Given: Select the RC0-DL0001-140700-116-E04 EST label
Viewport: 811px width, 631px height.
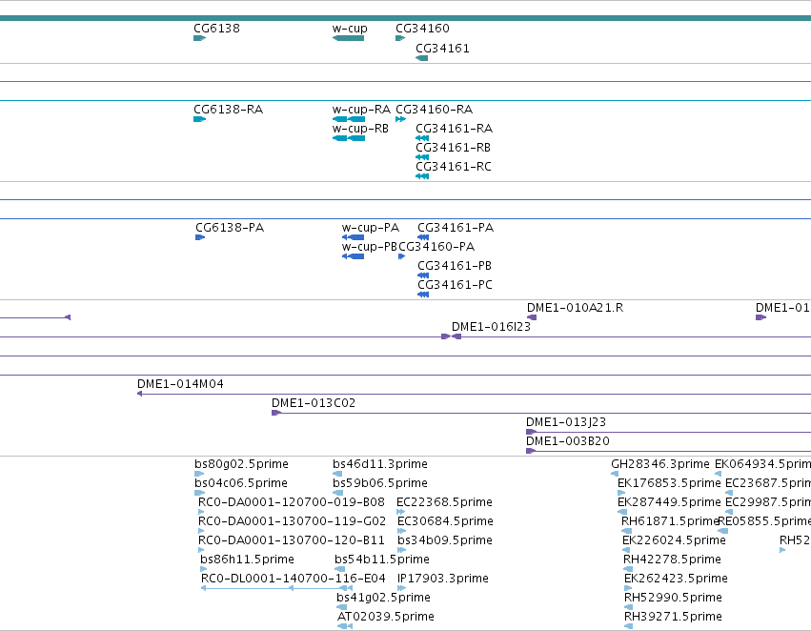Looking at the screenshot, I should [x=294, y=579].
